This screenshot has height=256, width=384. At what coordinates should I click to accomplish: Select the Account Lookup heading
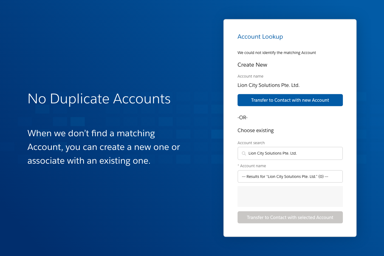pos(260,36)
